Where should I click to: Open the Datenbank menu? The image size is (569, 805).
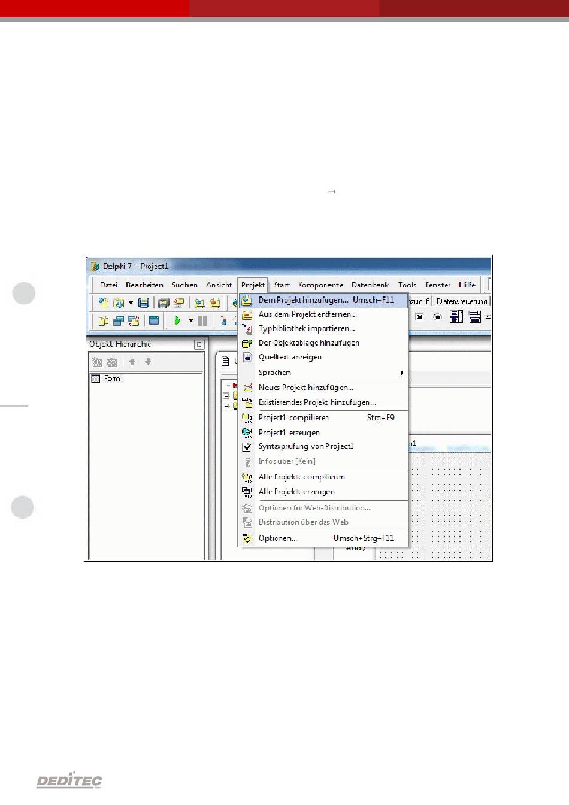[370, 285]
